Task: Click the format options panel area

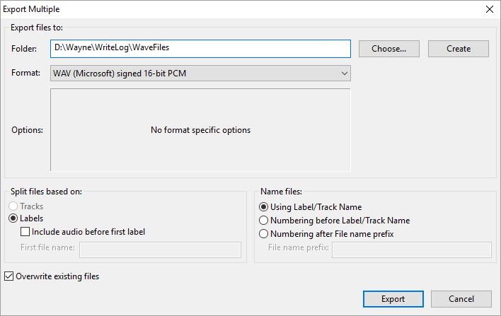Action: 200,130
